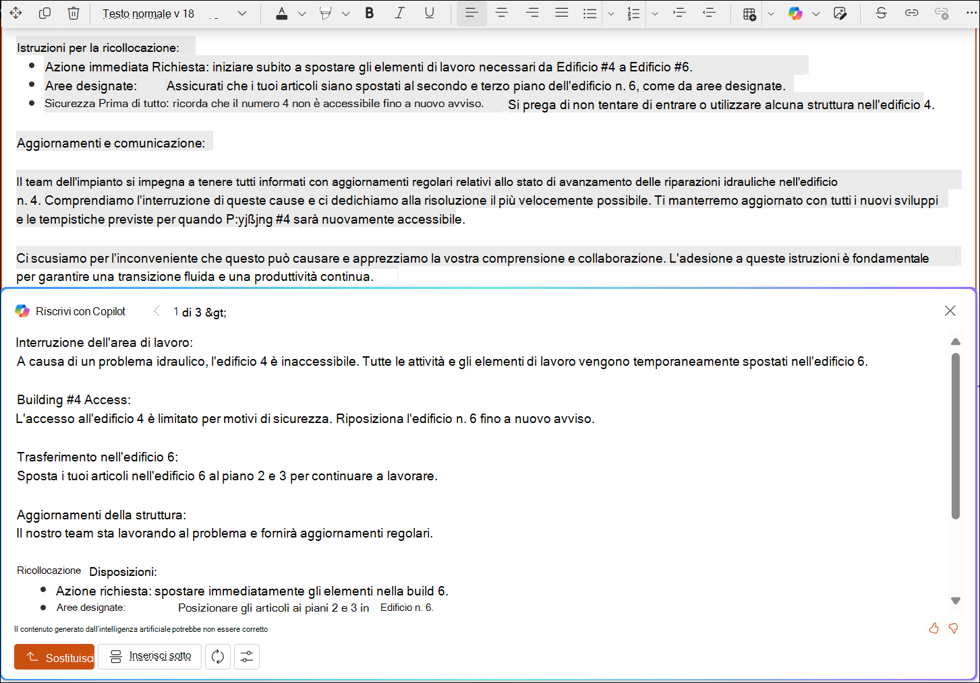Align text to the left
The width and height of the screenshot is (980, 683).
[471, 13]
